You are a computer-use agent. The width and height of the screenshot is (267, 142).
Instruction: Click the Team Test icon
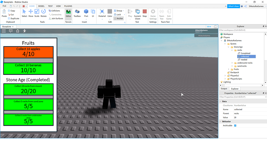(x=161, y=12)
